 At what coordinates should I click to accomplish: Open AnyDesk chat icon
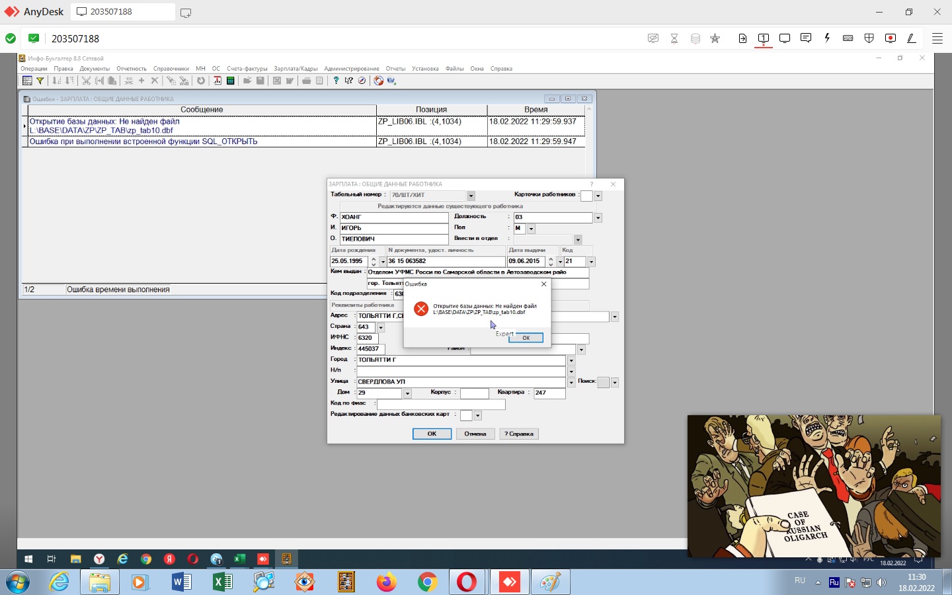[x=806, y=38]
